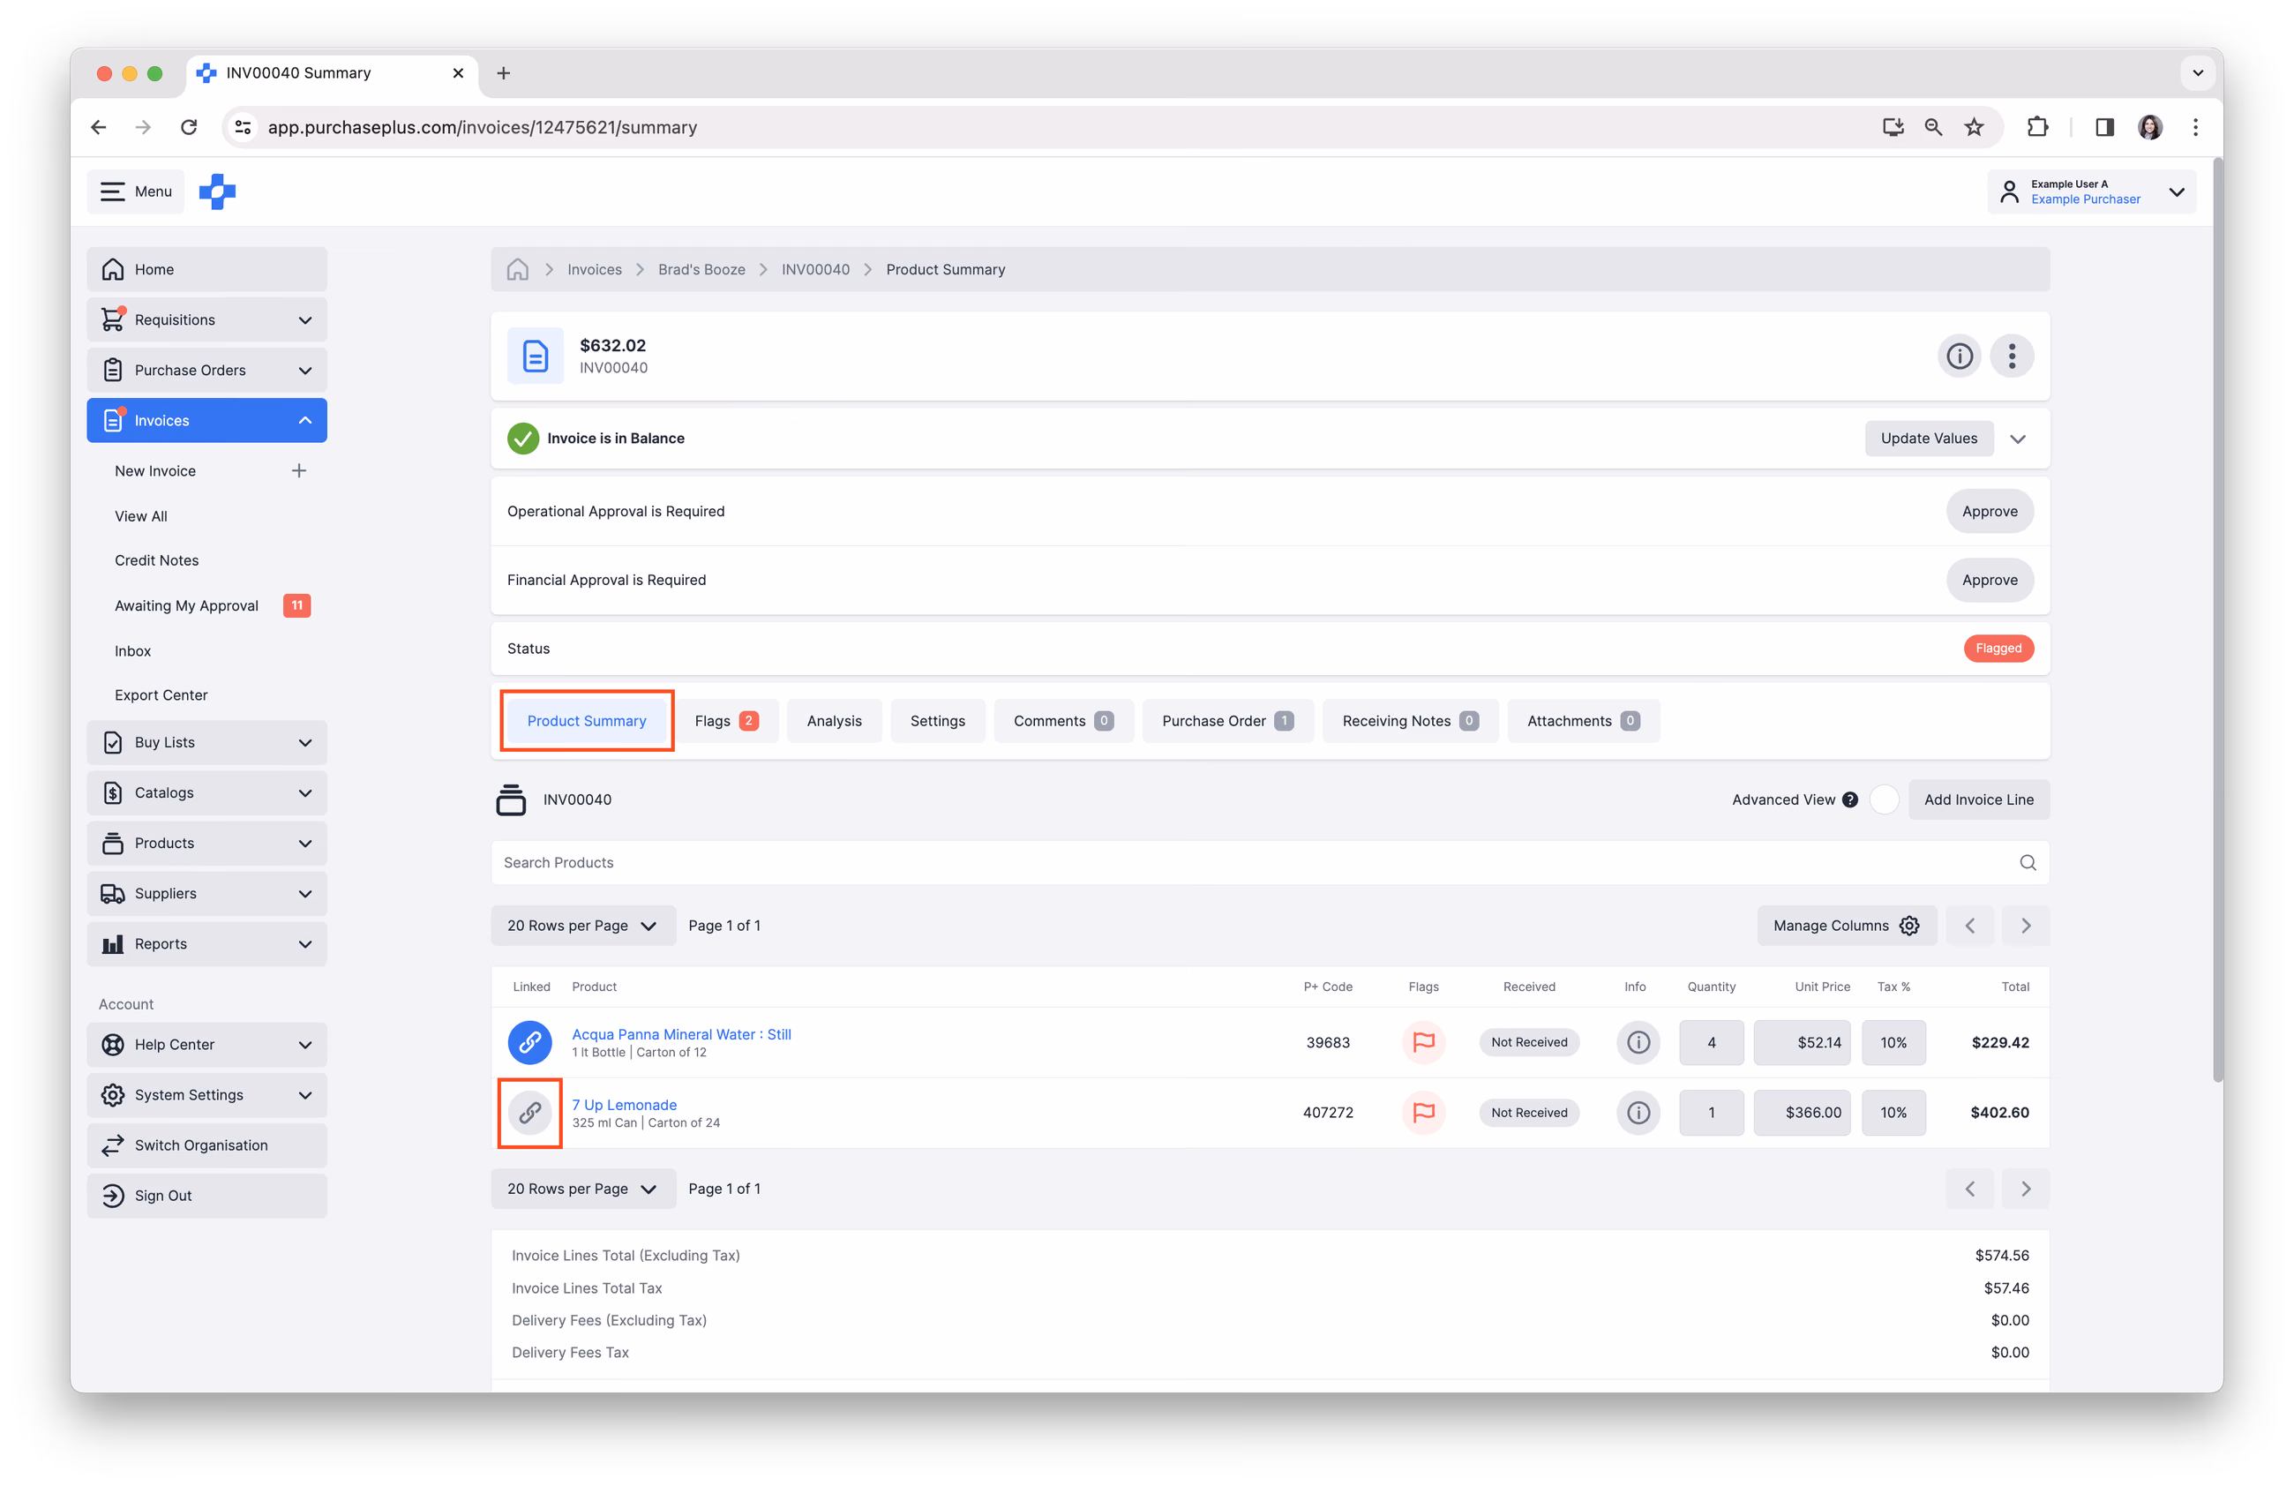Collapse the Invoices sidebar section
This screenshot has height=1486, width=2294.
point(206,420)
